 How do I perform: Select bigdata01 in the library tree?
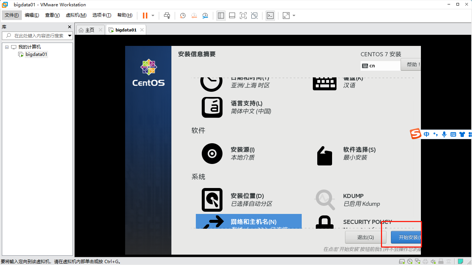(x=36, y=54)
